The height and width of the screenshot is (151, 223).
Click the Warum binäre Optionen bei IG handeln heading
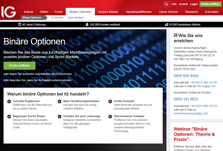48,94
